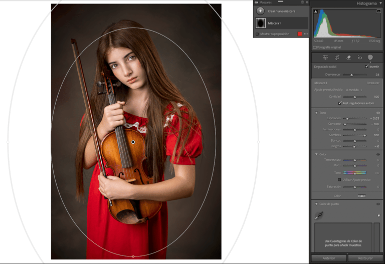Open the Ajuste preestablecido A medida dropdown

pos(354,90)
